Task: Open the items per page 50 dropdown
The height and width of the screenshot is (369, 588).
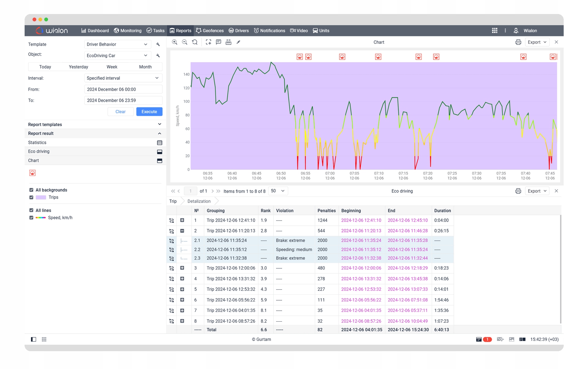Action: [278, 191]
